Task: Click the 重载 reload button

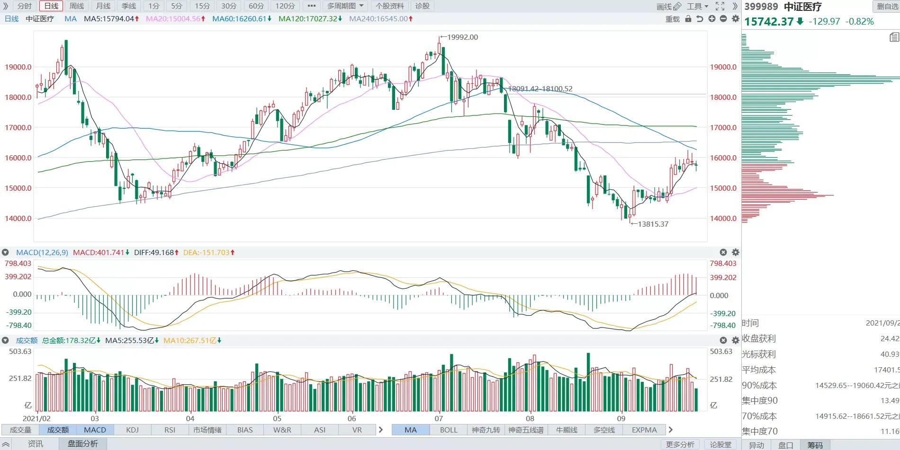Action: pyautogui.click(x=673, y=19)
